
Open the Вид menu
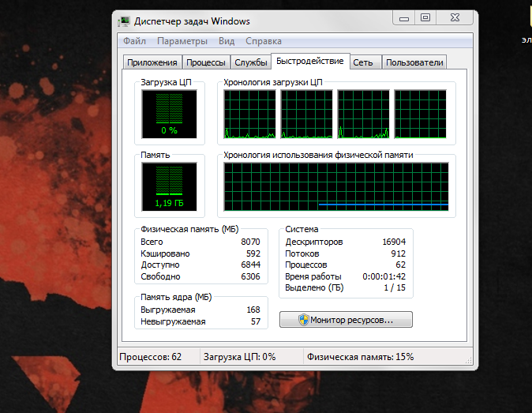click(227, 41)
